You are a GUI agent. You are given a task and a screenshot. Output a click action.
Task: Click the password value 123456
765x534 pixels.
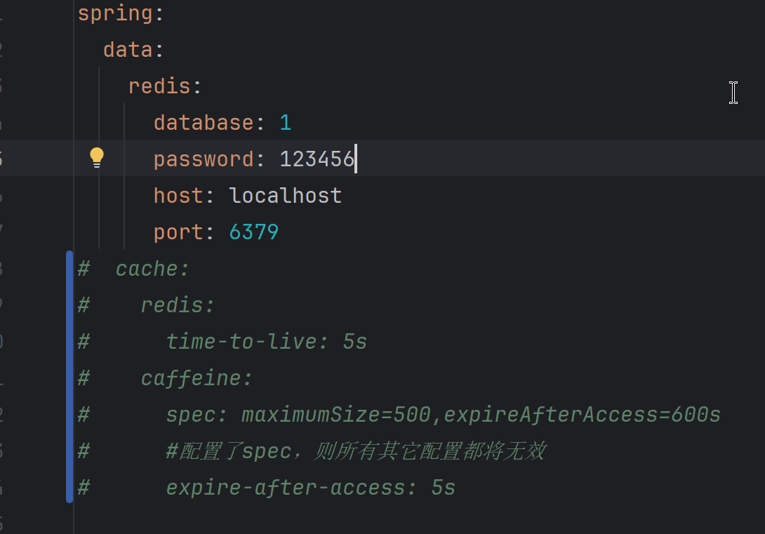[x=317, y=159]
